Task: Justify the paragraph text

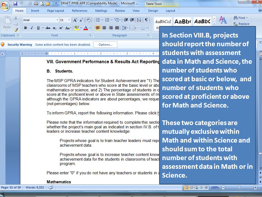Action: click(x=117, y=28)
